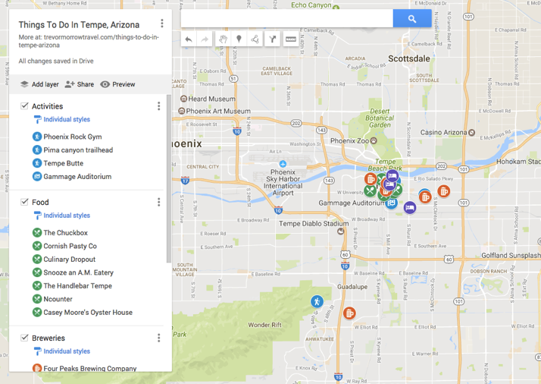Open the map title options menu
This screenshot has height=384, width=541.
(x=162, y=24)
